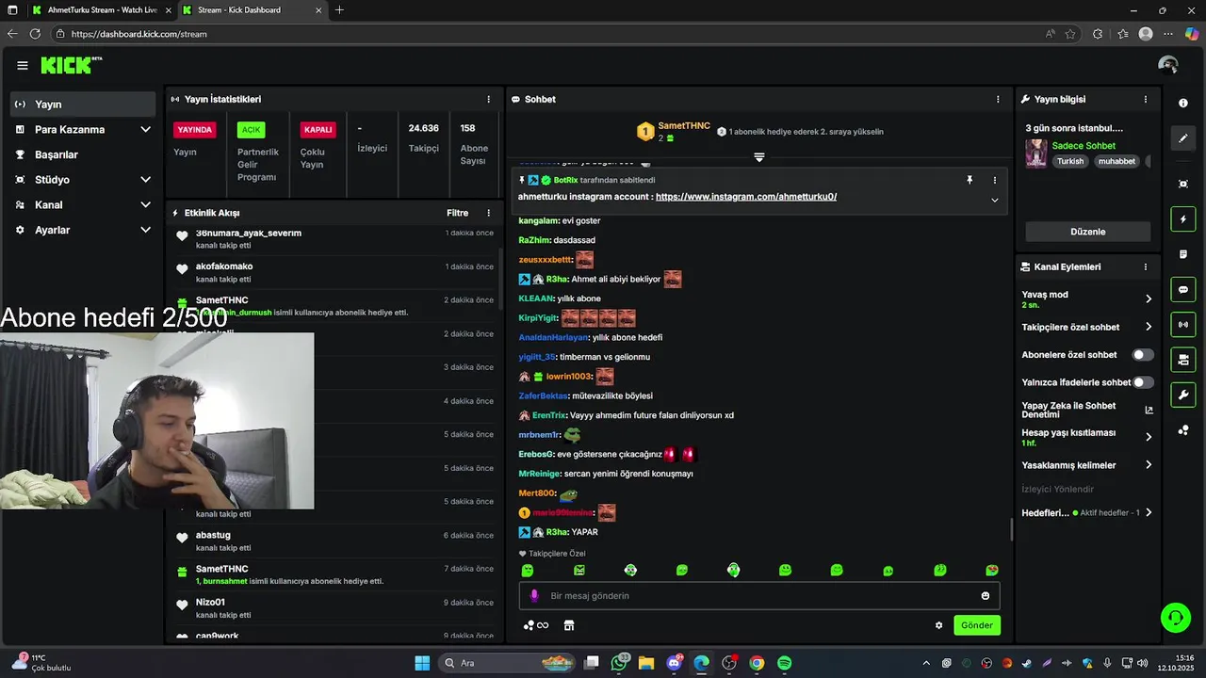Toggle the wrench panel icon in right toolbar

click(x=1183, y=395)
